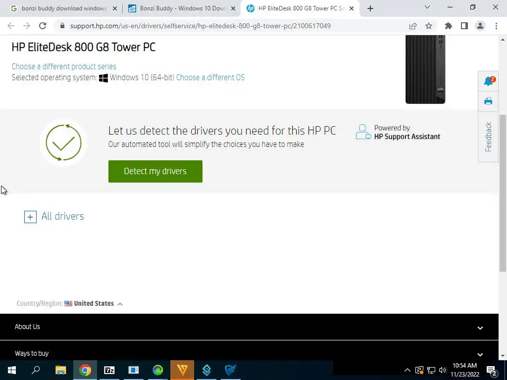507x380 pixels.
Task: Click the HP Support Assistant logo
Action: pyautogui.click(x=398, y=133)
